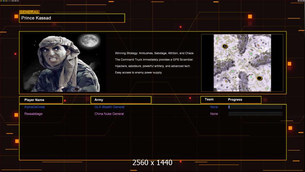Viewport: 305px width, 172px height.
Task: Click the Prince Kassad name field
Action: [x=72, y=18]
